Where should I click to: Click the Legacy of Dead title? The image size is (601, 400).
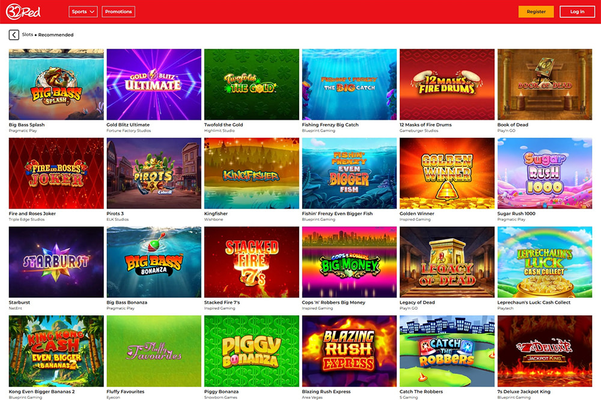coord(417,302)
